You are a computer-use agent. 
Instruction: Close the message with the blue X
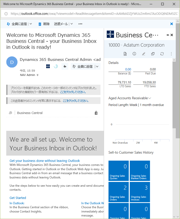[172, 24]
